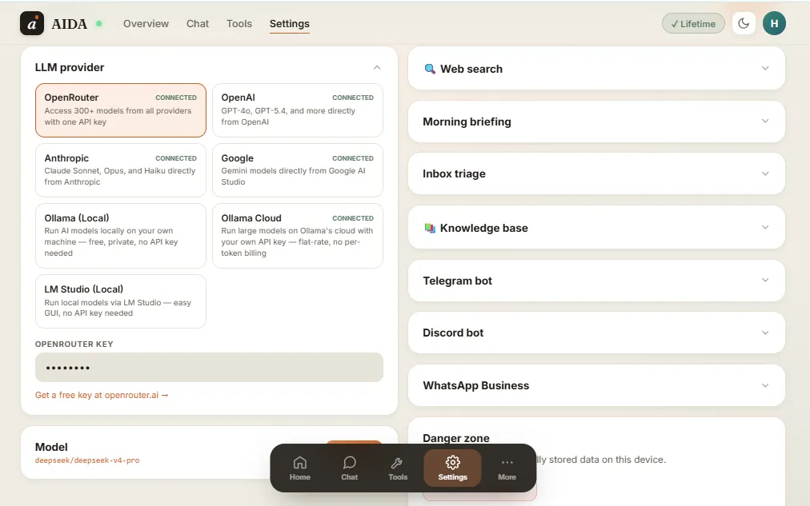The width and height of the screenshot is (810, 506).
Task: Open Chat from the bottom dock
Action: point(349,468)
